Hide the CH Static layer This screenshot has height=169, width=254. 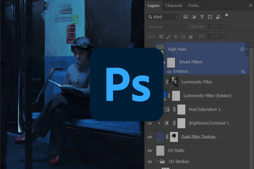click(150, 151)
